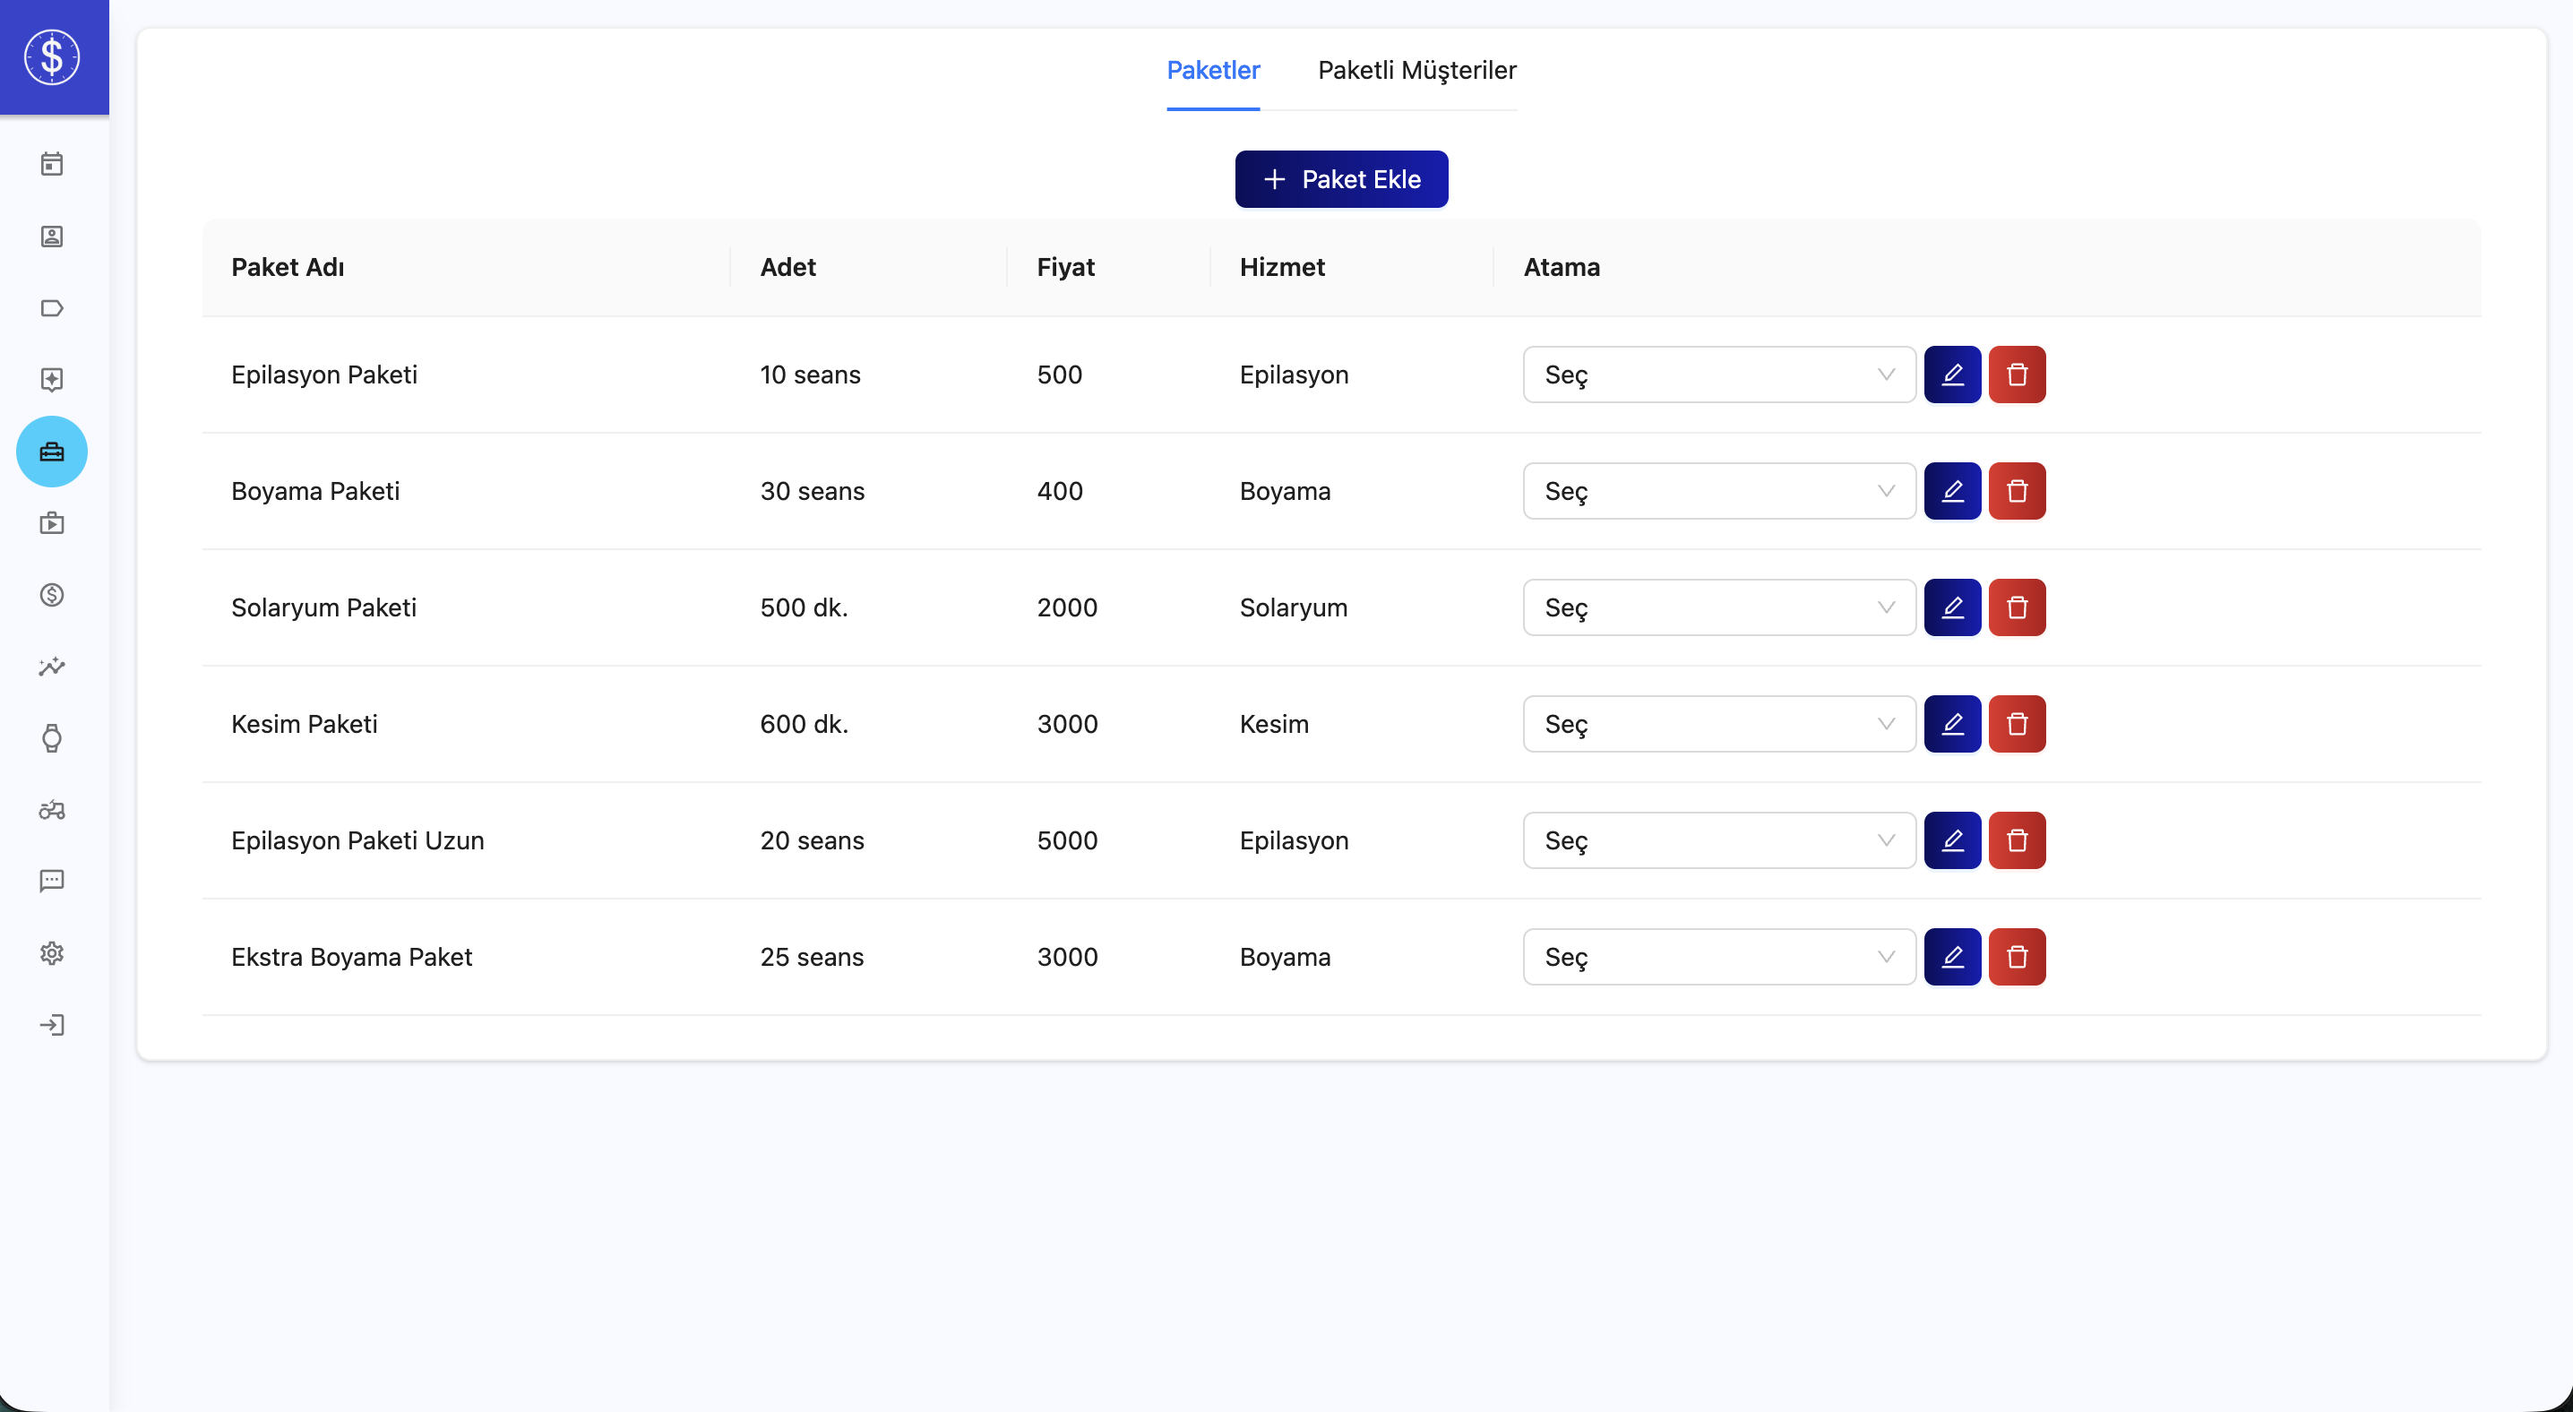Open the messages chat bubble sidebar icon

(52, 881)
